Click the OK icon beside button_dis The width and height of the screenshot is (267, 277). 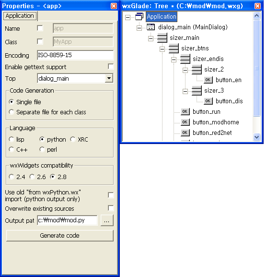[x=208, y=101]
